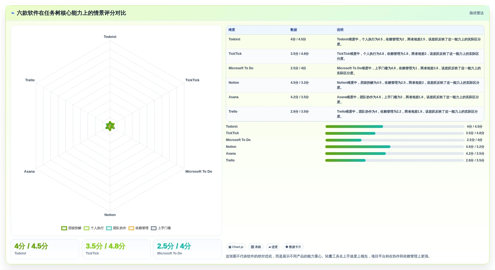Select the Trello row in the table
The image size is (495, 270).
pyautogui.click(x=355, y=114)
